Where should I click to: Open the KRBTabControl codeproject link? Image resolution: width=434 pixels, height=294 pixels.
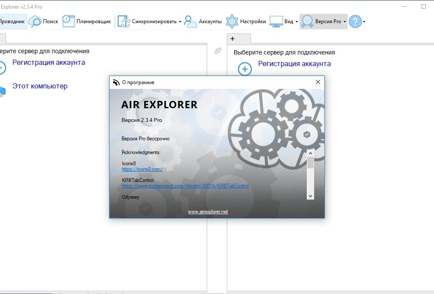(185, 186)
